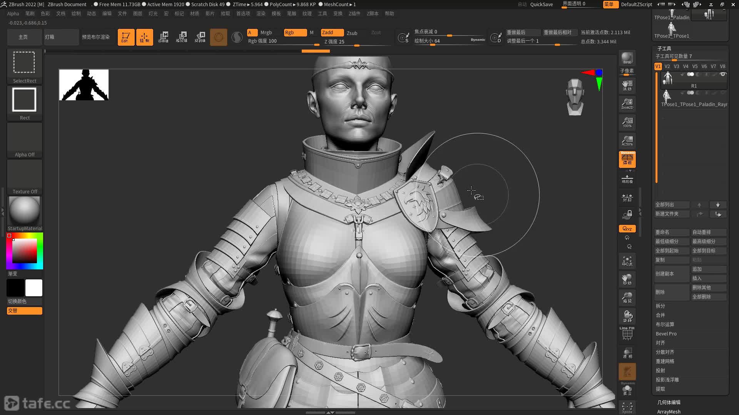Click the camera head orientation widget
Image resolution: width=739 pixels, height=415 pixels.
click(x=575, y=97)
